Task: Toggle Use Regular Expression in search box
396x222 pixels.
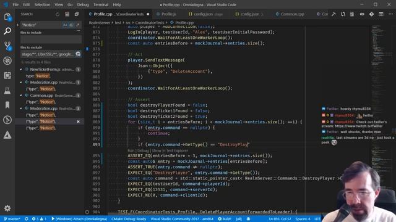Action: pos(77,25)
